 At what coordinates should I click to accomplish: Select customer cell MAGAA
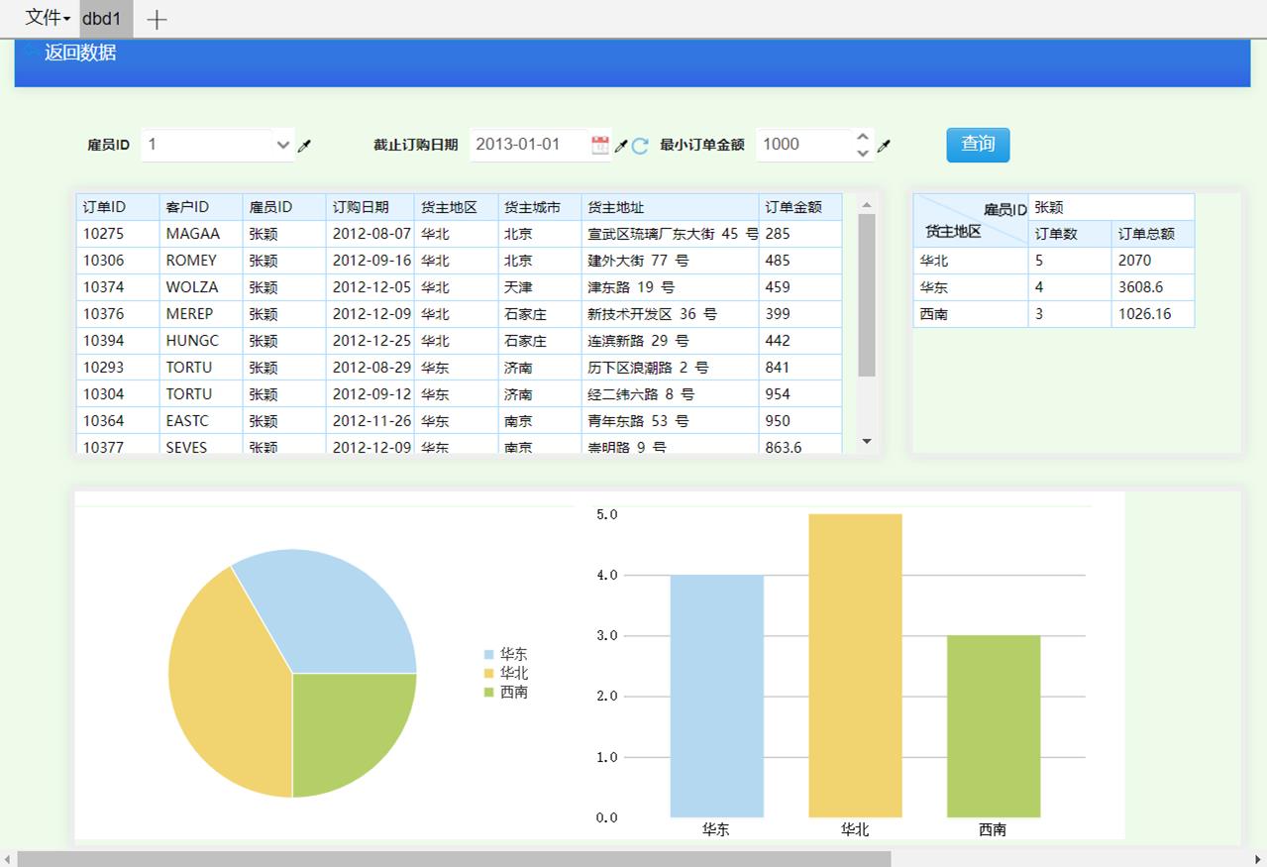tap(201, 234)
